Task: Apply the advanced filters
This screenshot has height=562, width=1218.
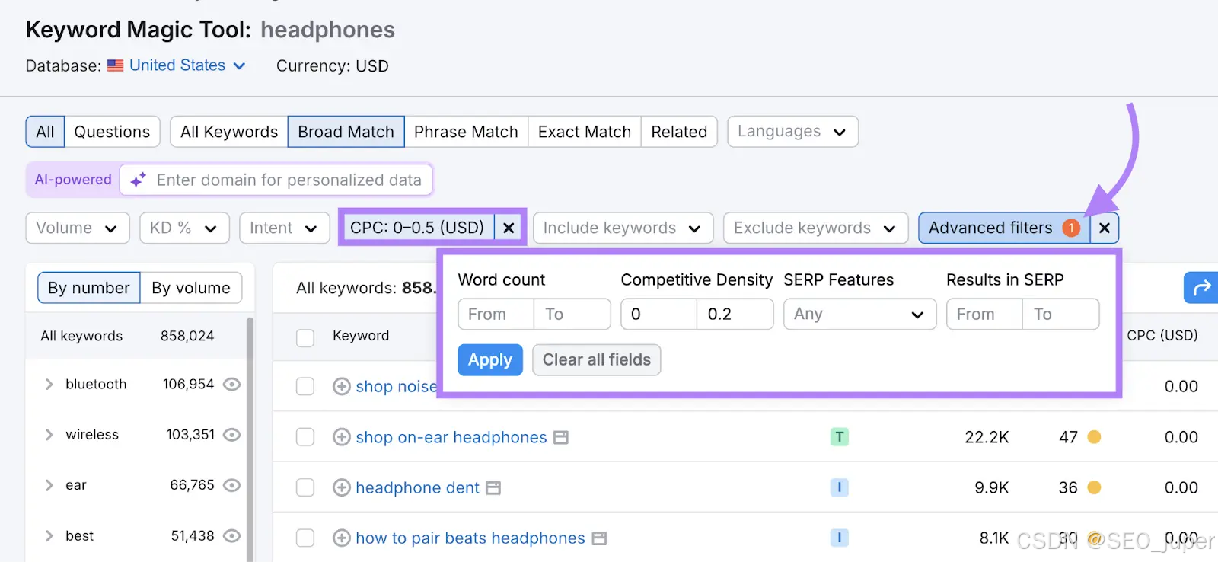Action: pos(490,359)
